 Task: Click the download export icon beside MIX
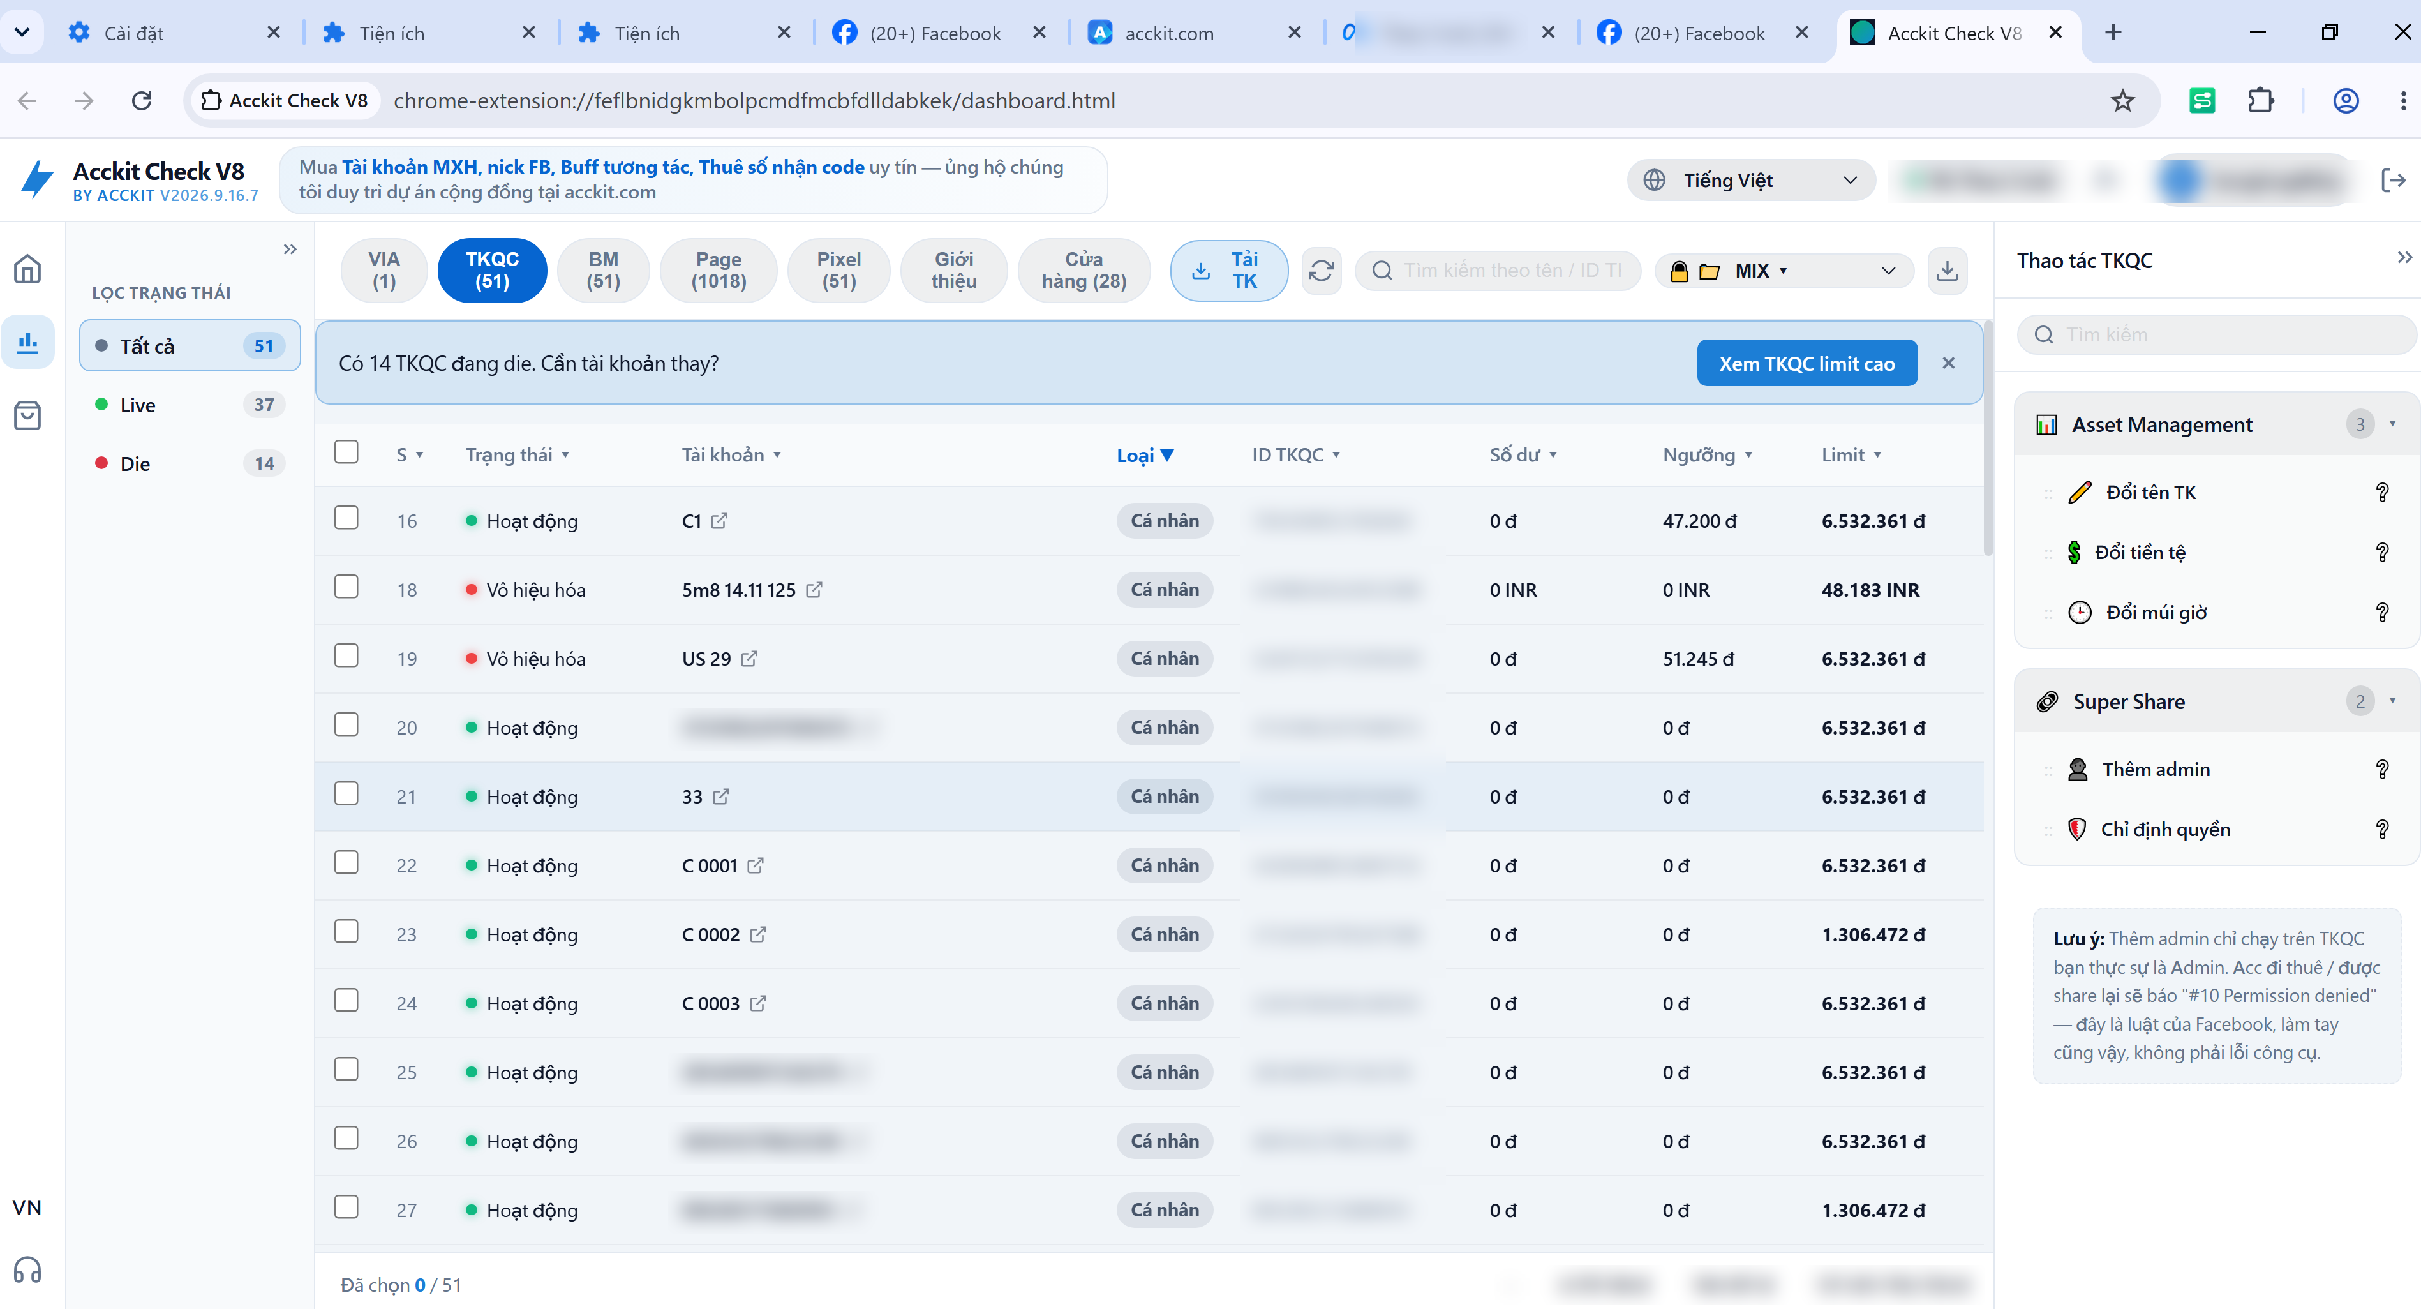point(1946,271)
